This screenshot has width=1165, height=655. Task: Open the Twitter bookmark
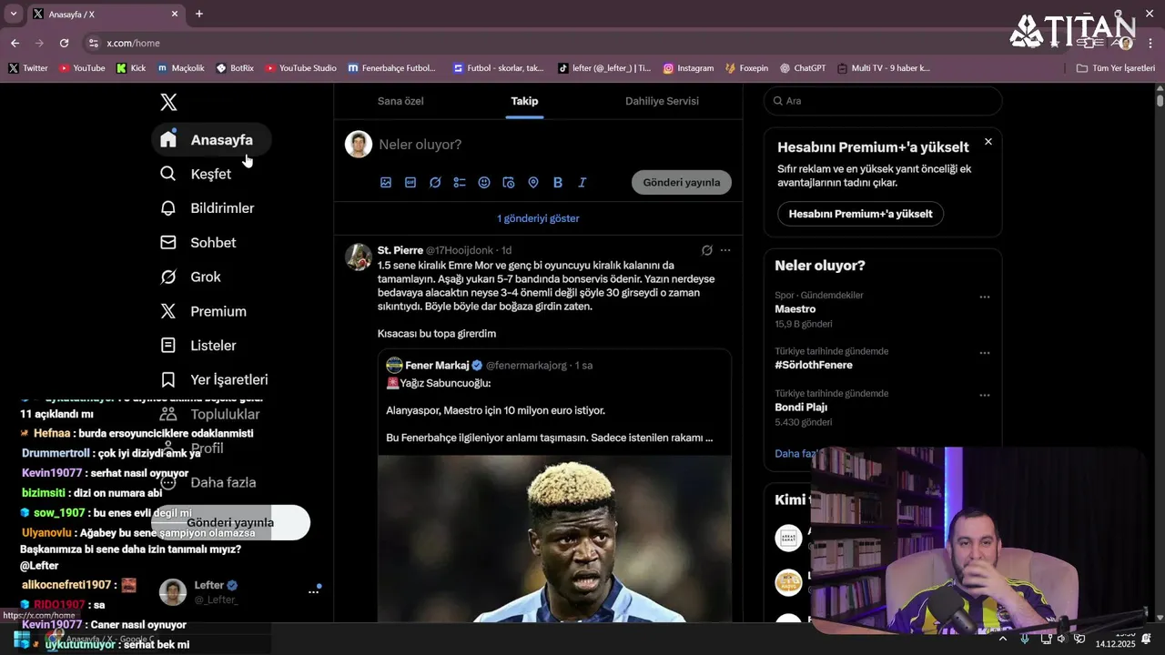click(28, 68)
